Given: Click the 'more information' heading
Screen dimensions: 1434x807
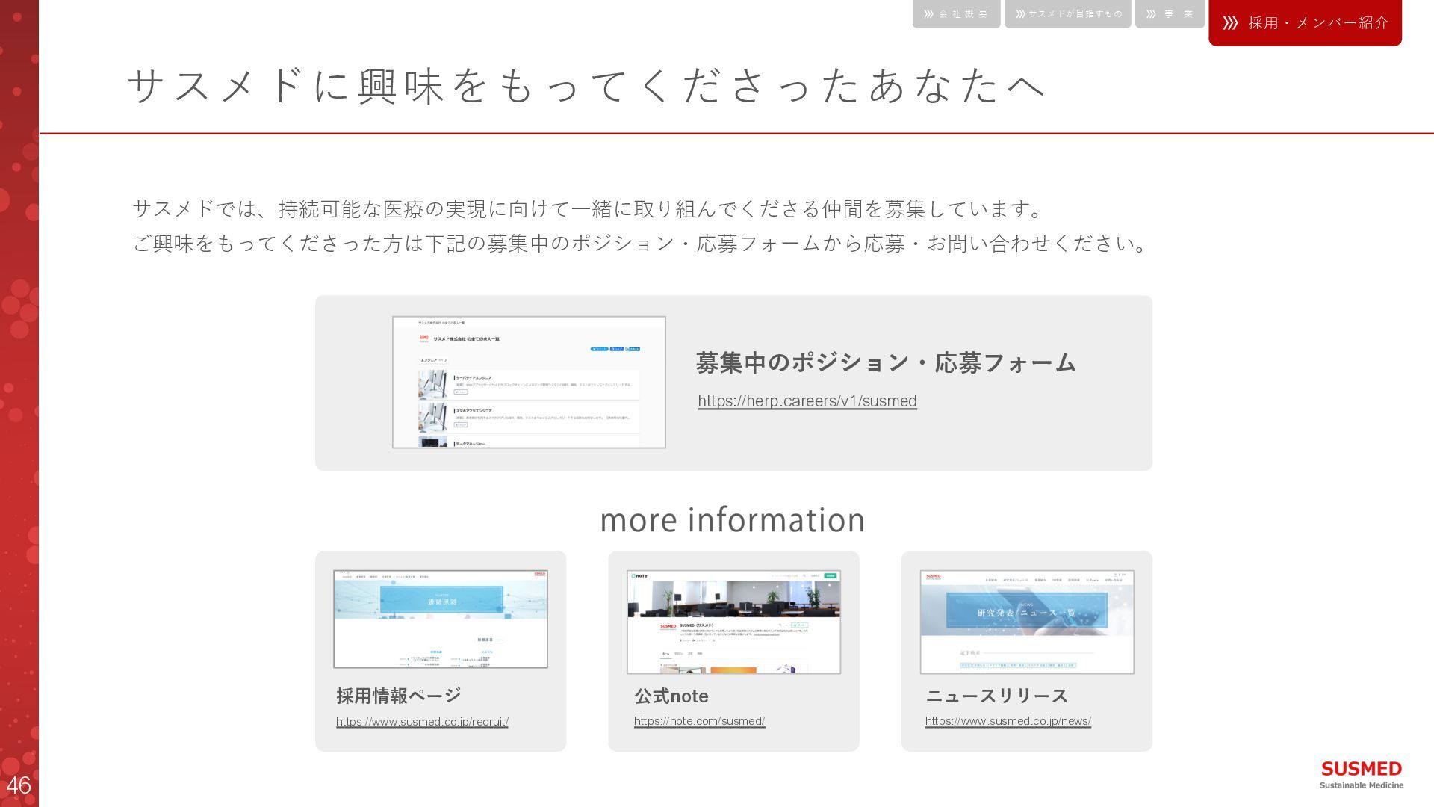Looking at the screenshot, I should (732, 520).
